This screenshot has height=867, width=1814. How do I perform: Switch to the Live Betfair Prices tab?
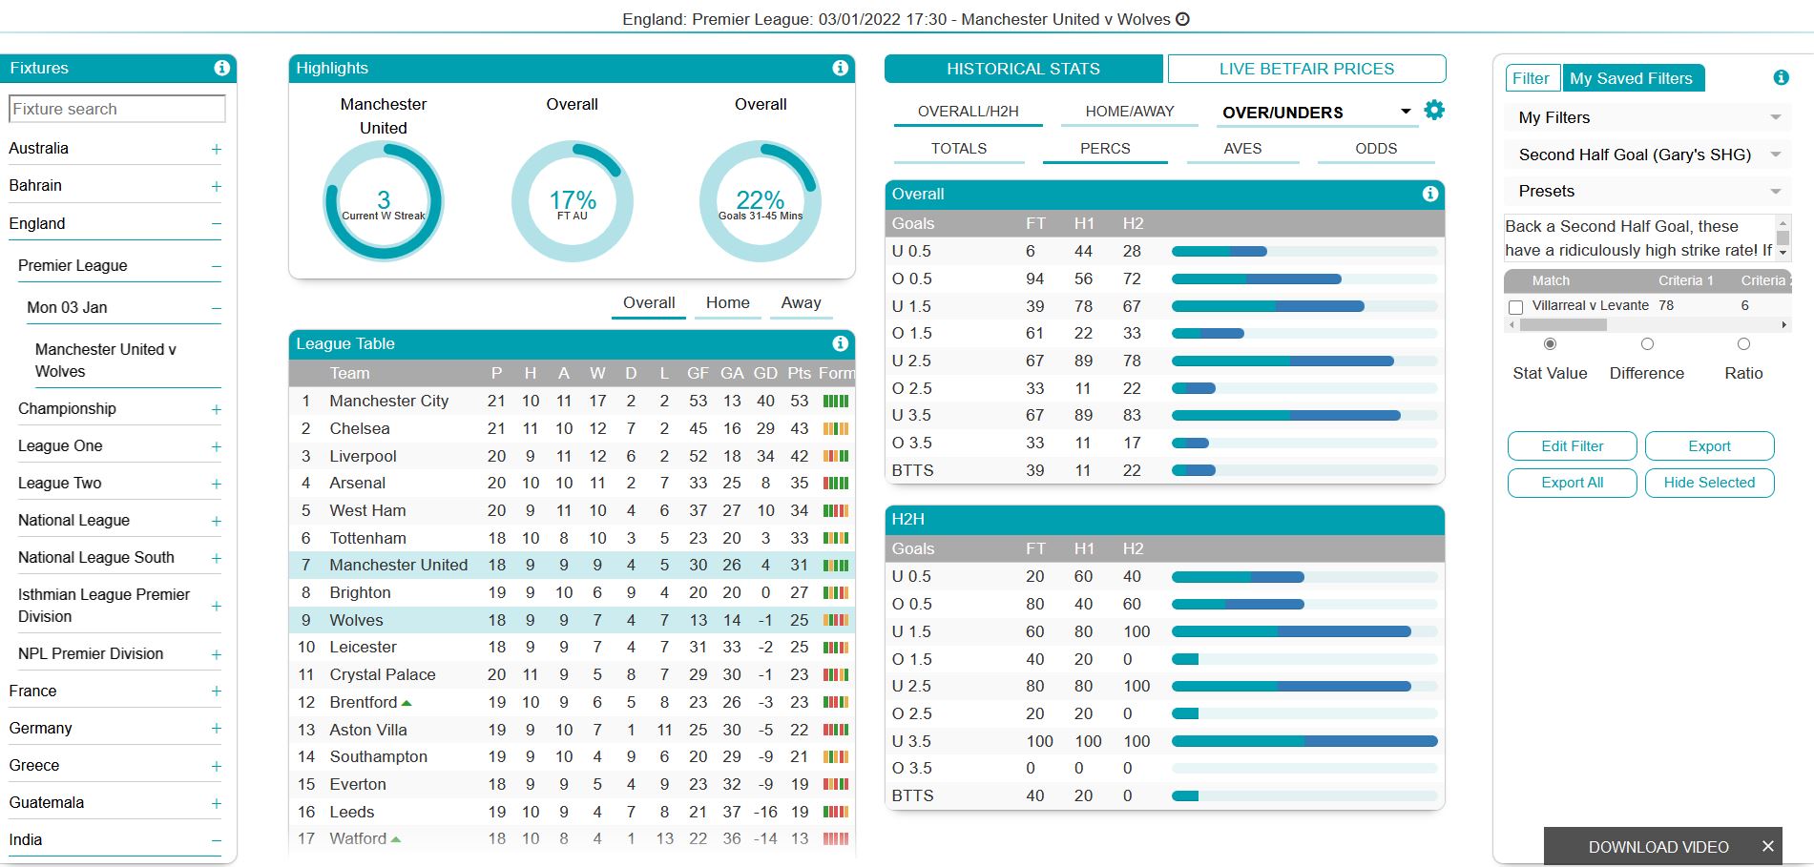click(x=1305, y=68)
